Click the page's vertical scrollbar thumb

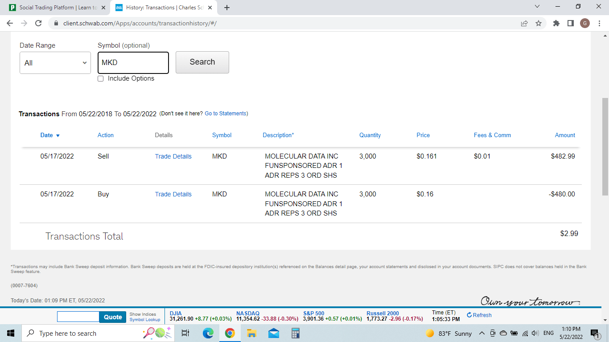pos(605,147)
